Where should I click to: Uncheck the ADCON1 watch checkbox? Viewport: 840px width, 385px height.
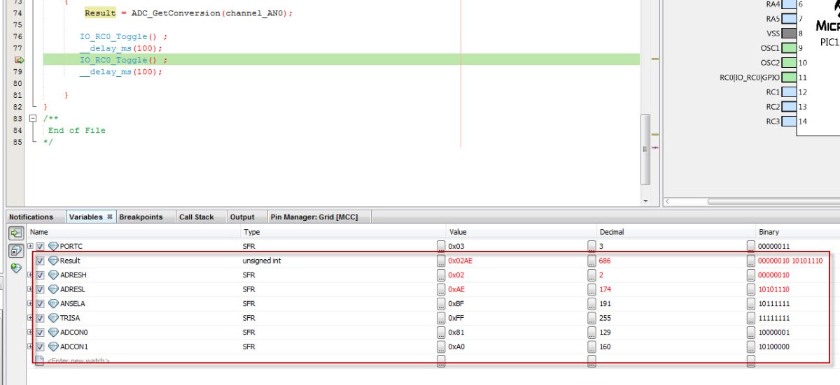pos(40,347)
